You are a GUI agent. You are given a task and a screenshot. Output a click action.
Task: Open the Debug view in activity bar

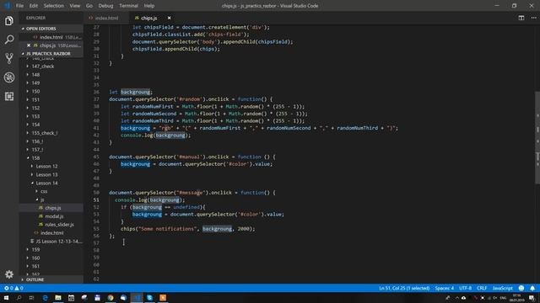point(9,77)
